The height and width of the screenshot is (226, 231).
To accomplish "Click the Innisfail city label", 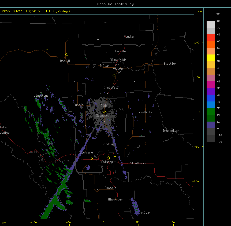I will [x=111, y=88].
